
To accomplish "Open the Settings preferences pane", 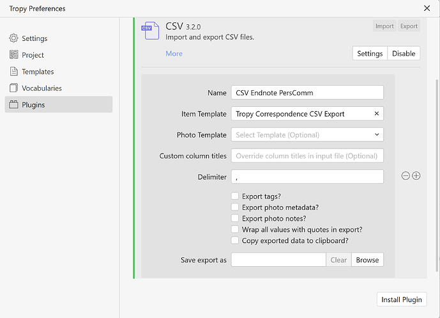I will (59, 38).
